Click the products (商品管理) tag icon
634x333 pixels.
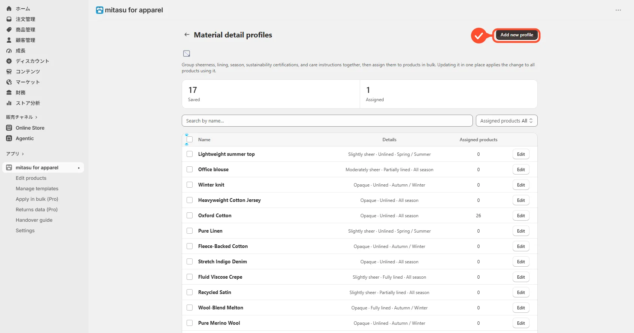(9, 30)
